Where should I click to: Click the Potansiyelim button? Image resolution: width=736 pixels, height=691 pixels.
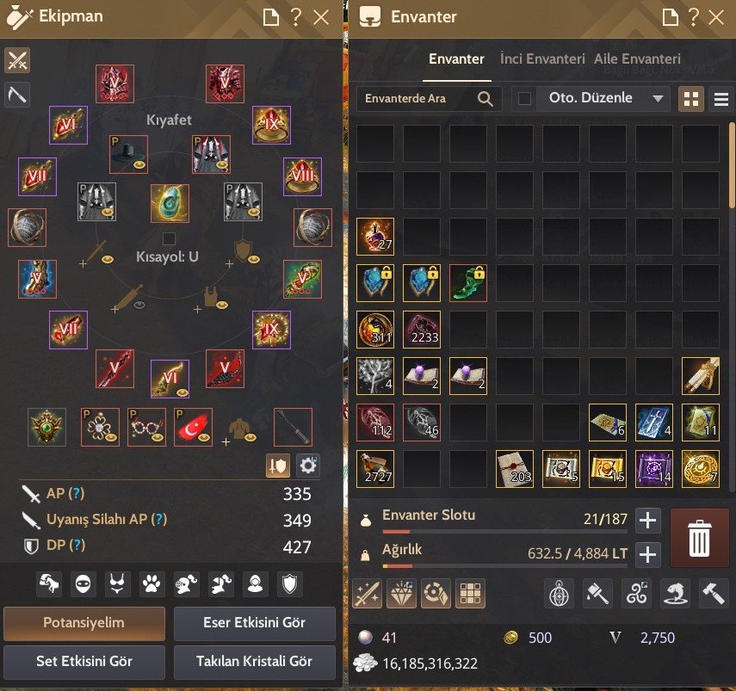[x=84, y=623]
